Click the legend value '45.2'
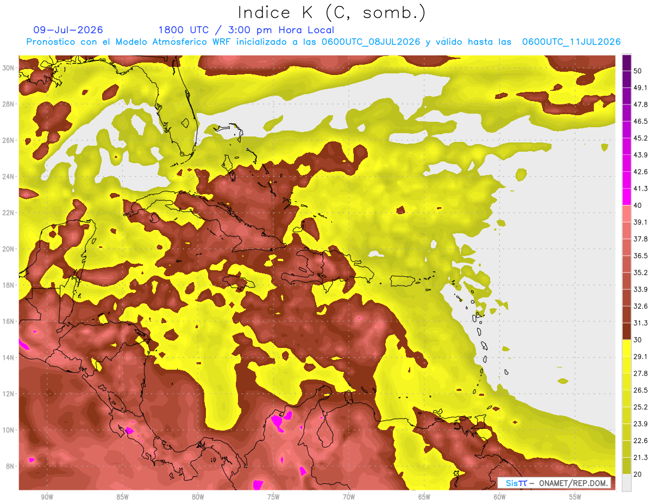This screenshot has width=652, height=504. tap(640, 138)
